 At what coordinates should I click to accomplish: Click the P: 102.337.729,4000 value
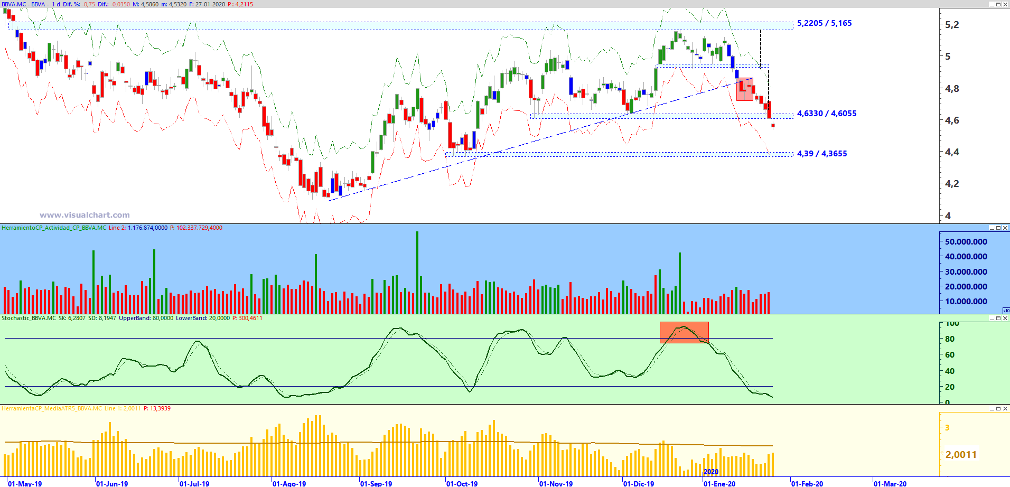click(196, 228)
